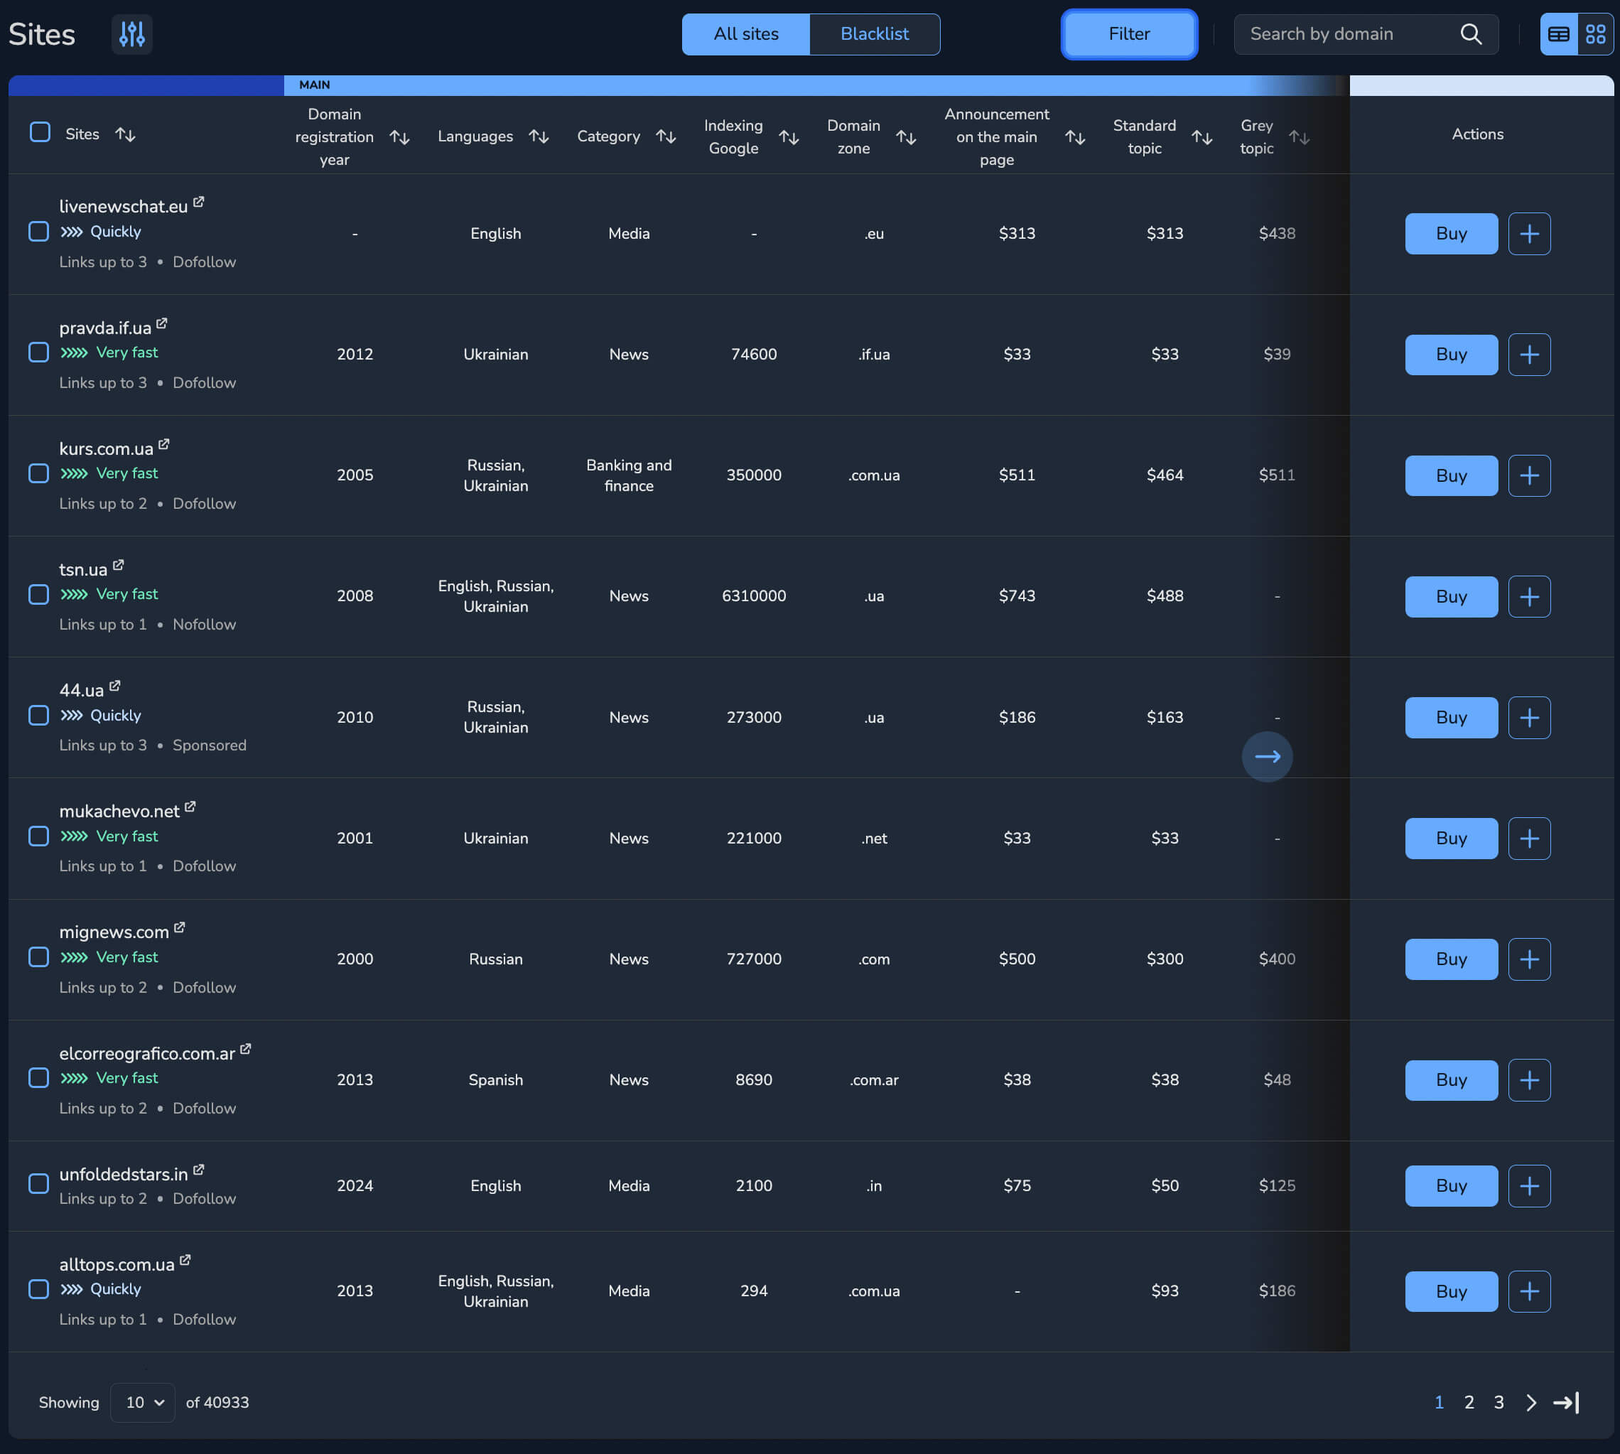Screen dimensions: 1620x1454
Task: Select the mignews.com row checkbox
Action: pos(38,957)
